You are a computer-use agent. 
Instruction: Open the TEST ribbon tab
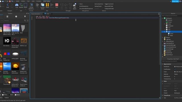[28, 1]
